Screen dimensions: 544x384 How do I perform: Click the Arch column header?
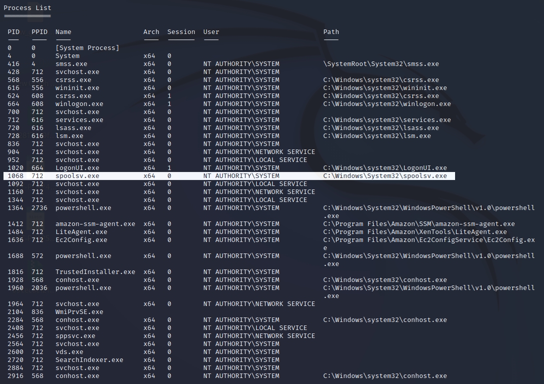(151, 32)
